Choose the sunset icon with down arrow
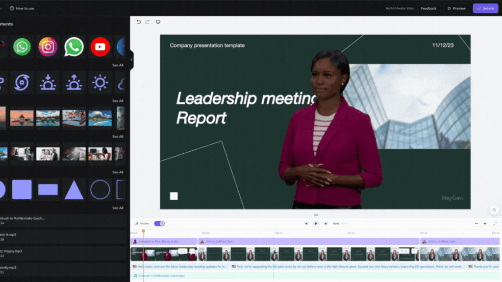Screen dimensions: 502x282 pos(48,83)
